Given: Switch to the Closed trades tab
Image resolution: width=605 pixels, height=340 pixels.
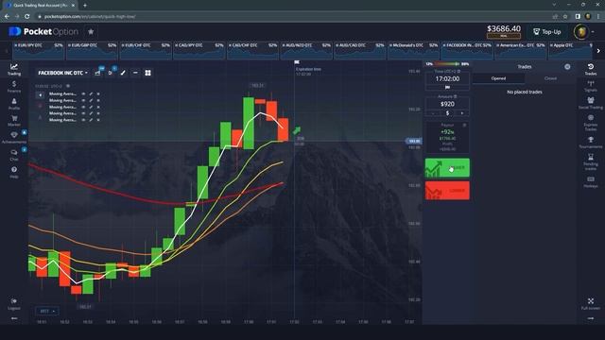Looking at the screenshot, I should pyautogui.click(x=550, y=78).
